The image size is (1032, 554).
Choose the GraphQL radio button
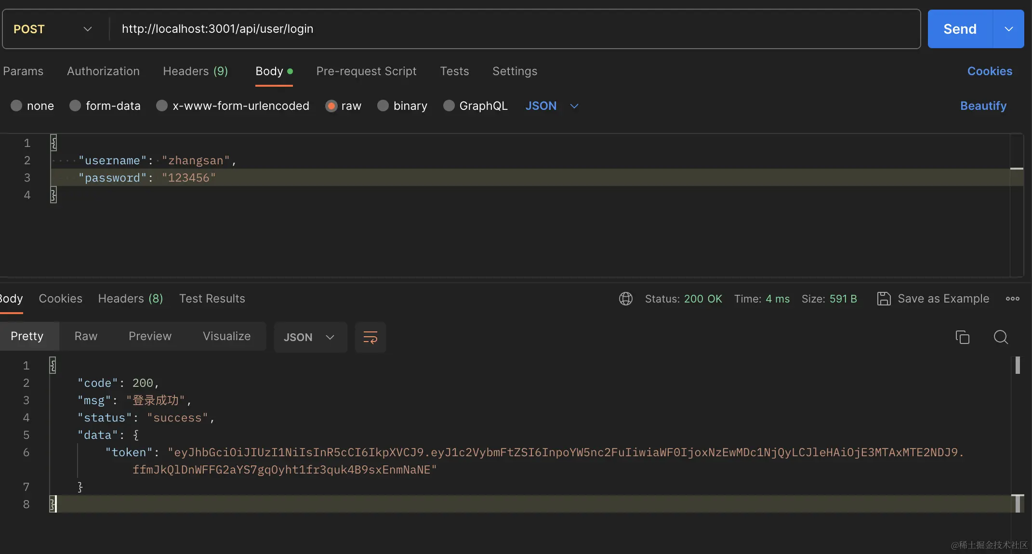point(449,106)
